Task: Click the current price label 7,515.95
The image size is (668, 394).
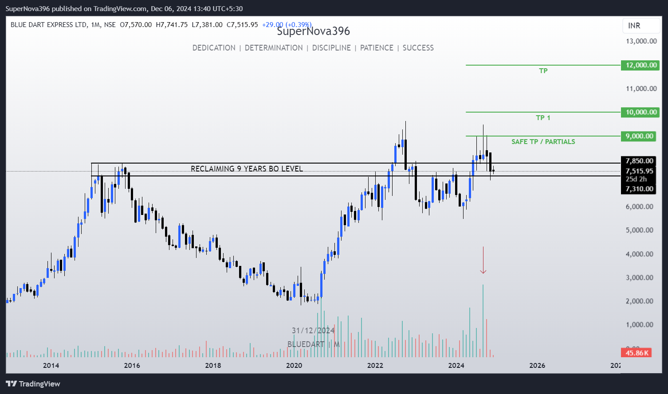Action: coord(639,171)
